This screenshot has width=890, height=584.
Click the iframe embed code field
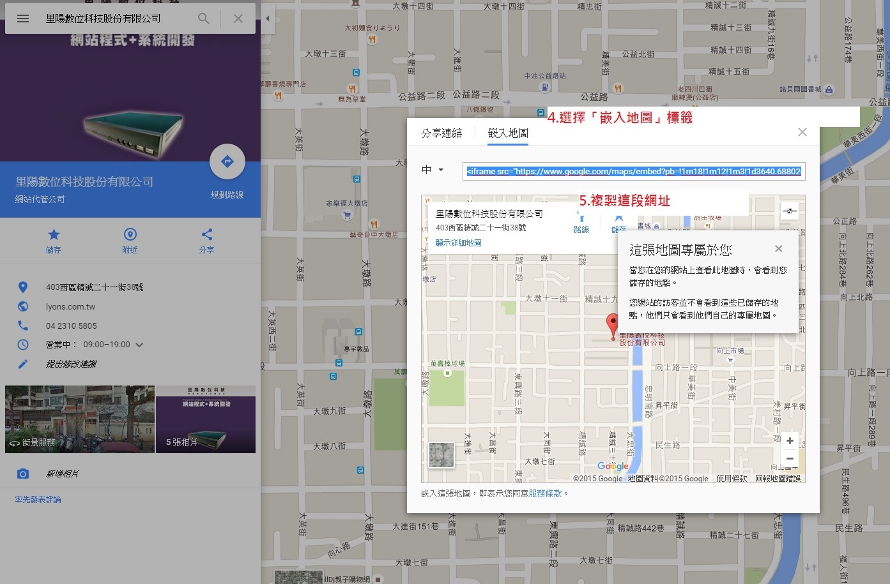[634, 171]
